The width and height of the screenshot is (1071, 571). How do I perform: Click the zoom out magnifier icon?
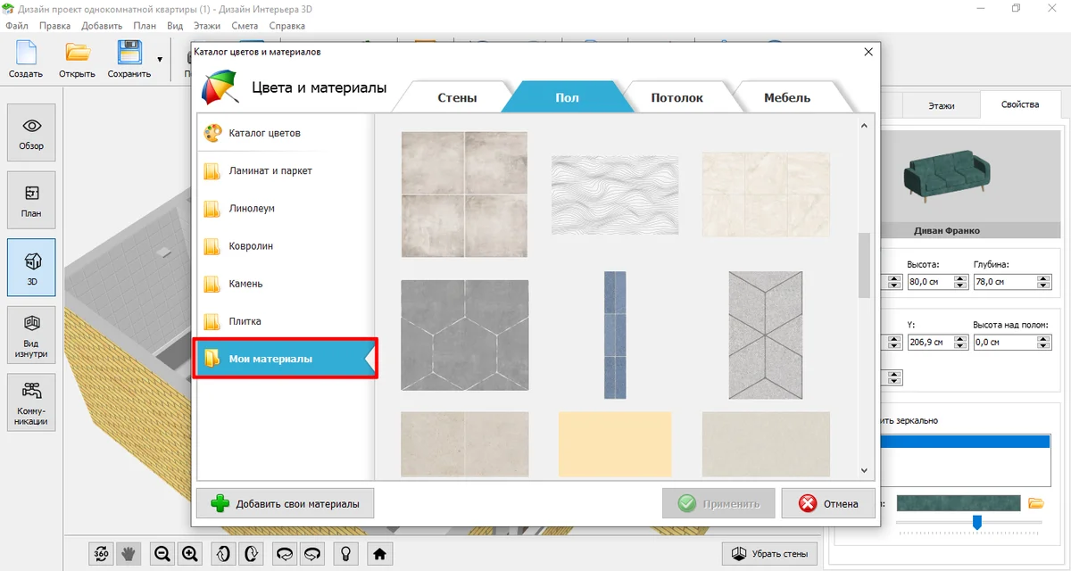(162, 554)
